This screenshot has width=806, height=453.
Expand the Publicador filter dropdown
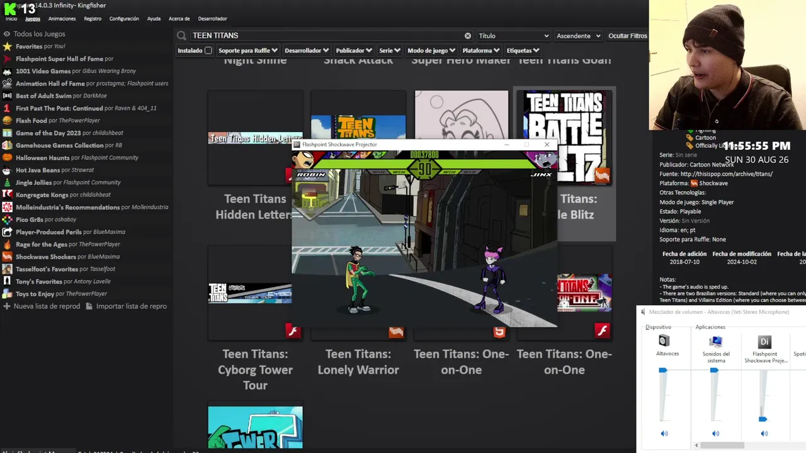(354, 50)
